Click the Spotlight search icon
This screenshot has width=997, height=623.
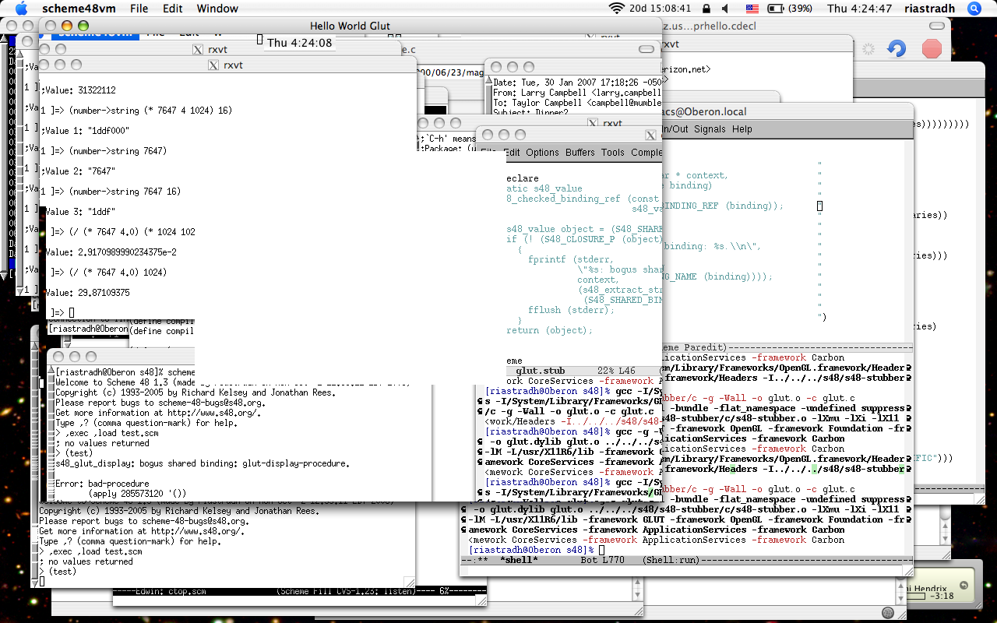point(974,9)
